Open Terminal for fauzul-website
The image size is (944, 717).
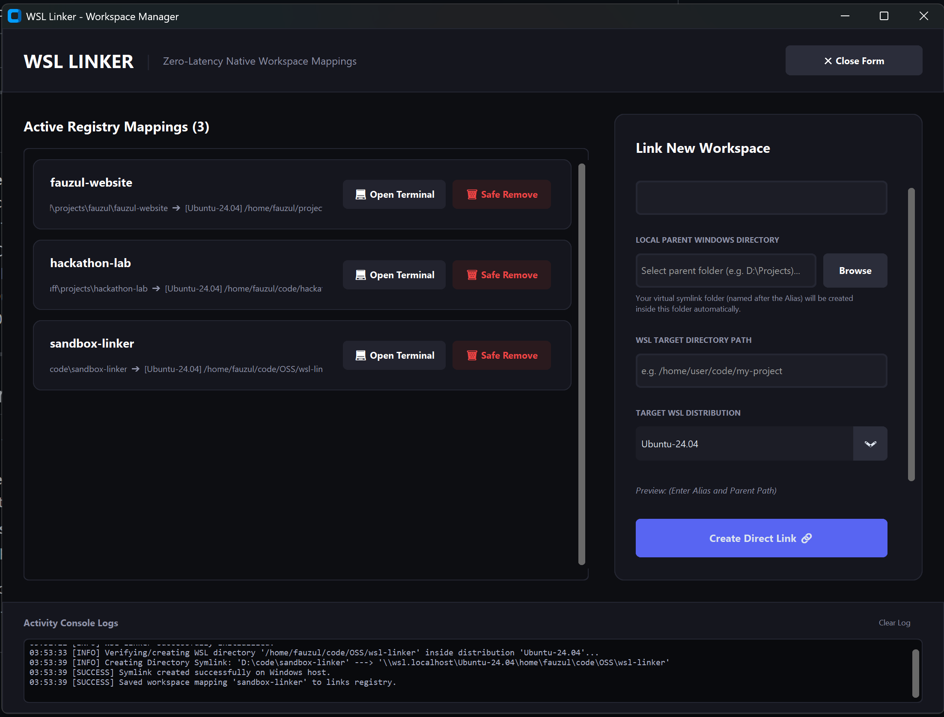394,194
